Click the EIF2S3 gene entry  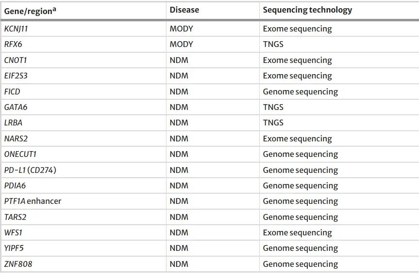click(16, 76)
